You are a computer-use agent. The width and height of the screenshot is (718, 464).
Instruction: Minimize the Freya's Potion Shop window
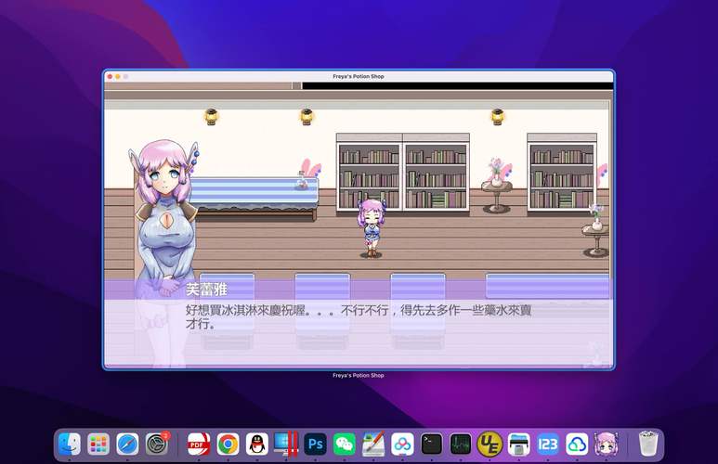point(118,76)
